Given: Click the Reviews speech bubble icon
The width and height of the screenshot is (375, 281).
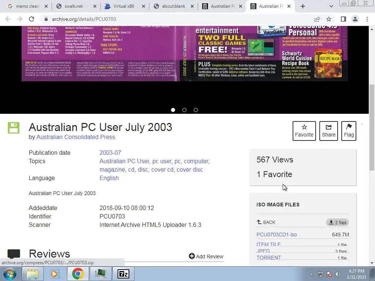Looking at the screenshot, I should [x=14, y=254].
